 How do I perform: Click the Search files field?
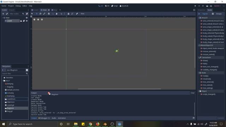pyautogui.click(x=15, y=74)
